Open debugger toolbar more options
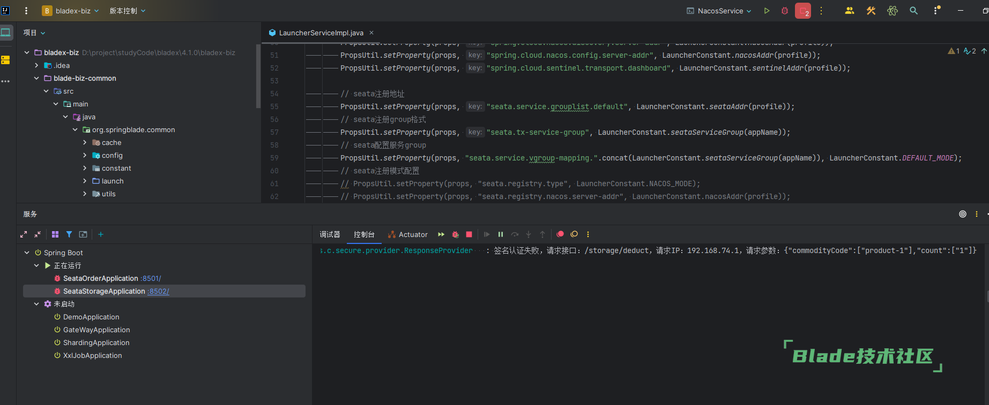Screen dimensions: 989x405 [x=588, y=234]
